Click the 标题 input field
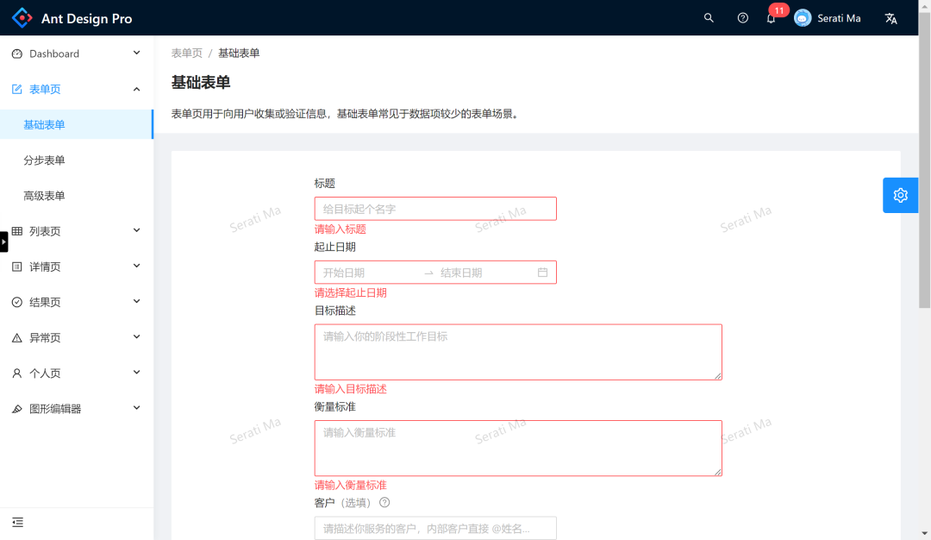The width and height of the screenshot is (931, 540). click(435, 209)
